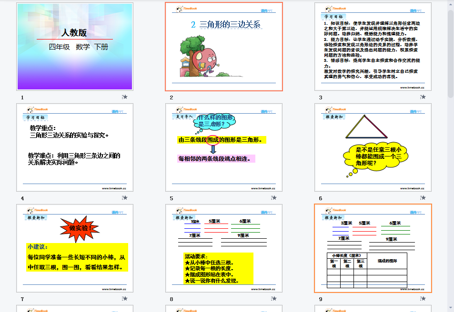
Task: Click the vertical scrollbar thumb
Action: tap(451, 53)
